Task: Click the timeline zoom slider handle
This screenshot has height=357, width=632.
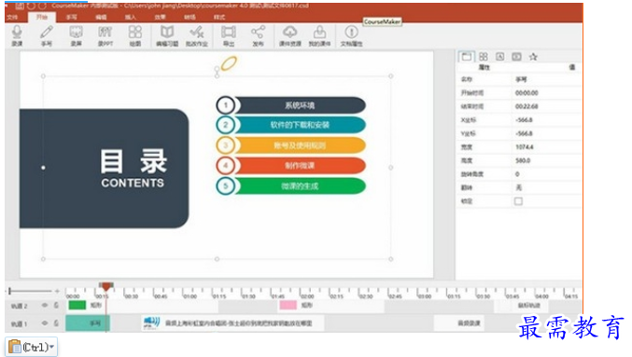Action: (9, 291)
